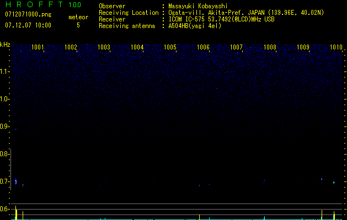This screenshot has height=220, width=347.
Task: Click the Receiver label
Action: (x=112, y=19)
